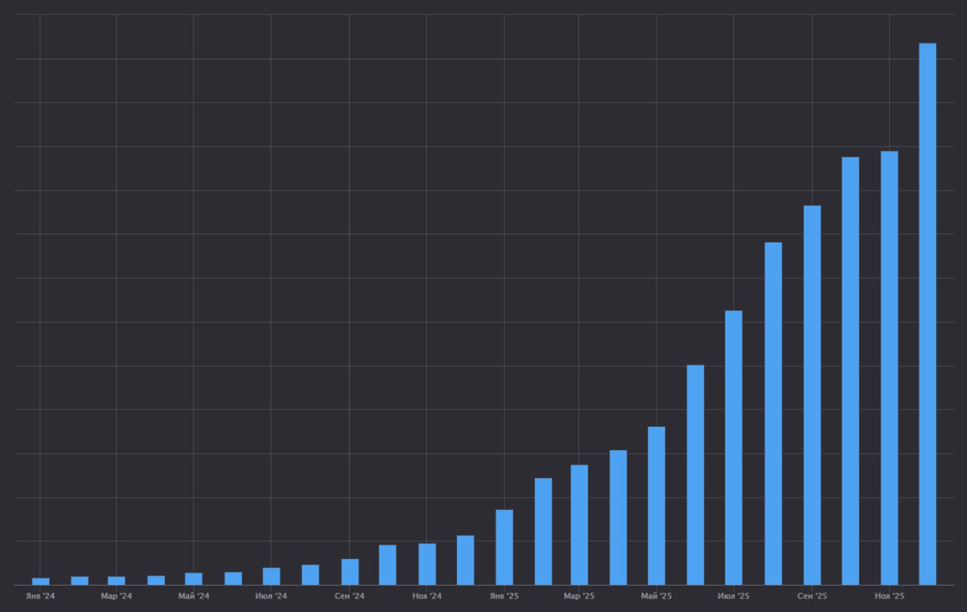Click the March 2025 bar
Screen dimensions: 967x612
click(x=579, y=524)
